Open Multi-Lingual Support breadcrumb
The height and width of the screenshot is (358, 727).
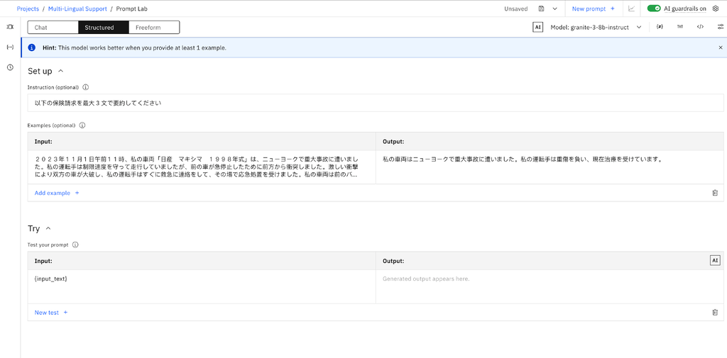[x=77, y=9]
